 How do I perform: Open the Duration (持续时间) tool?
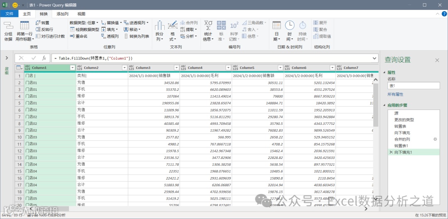[x=302, y=31]
